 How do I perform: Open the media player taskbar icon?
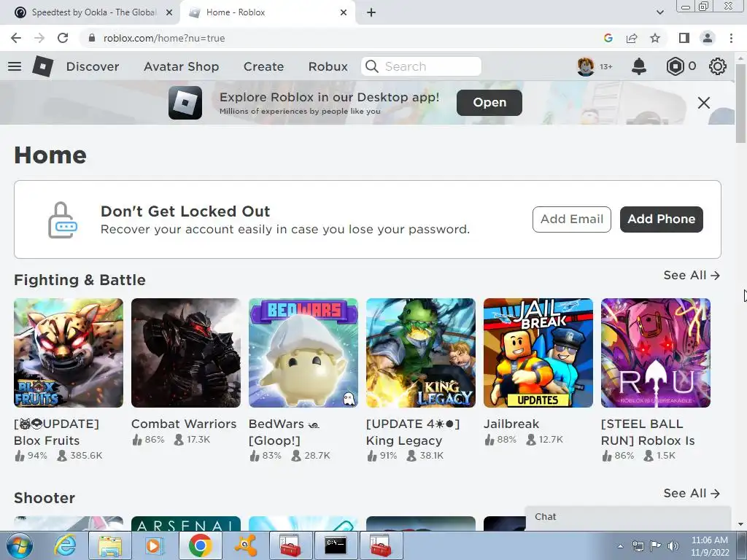click(153, 545)
